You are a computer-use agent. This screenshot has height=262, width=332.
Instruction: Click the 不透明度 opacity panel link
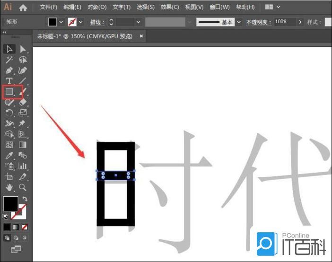point(259,22)
